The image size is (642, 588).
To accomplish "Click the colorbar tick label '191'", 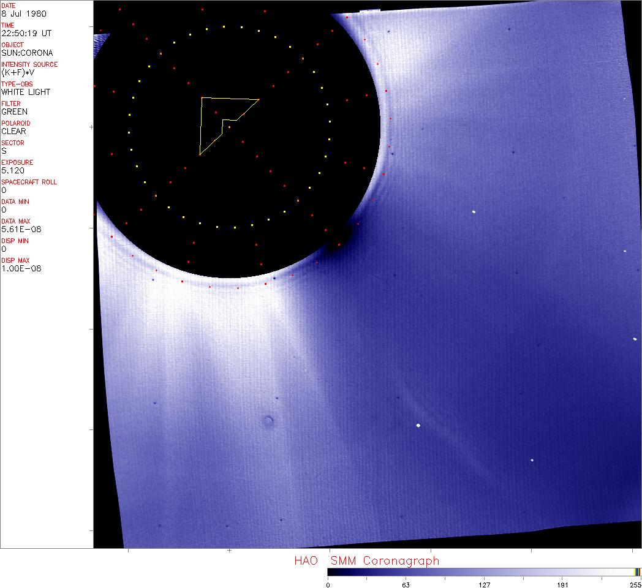I will (562, 584).
